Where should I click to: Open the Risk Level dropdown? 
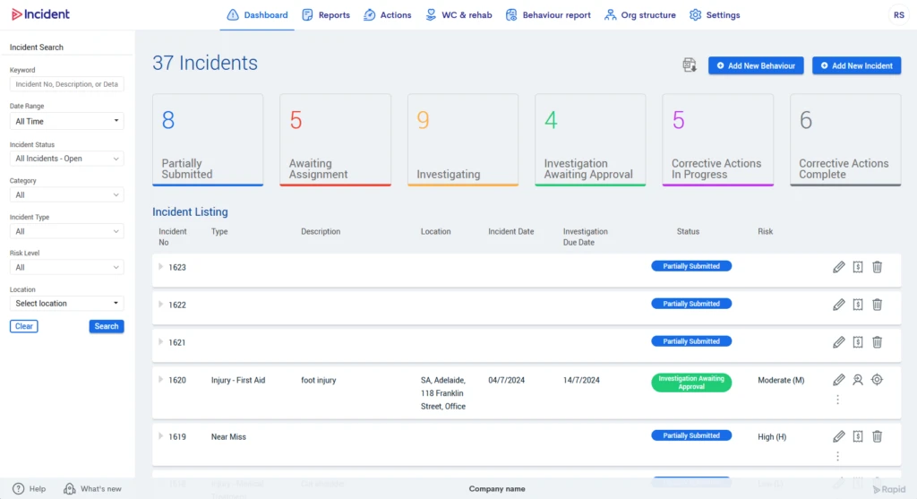pos(66,267)
